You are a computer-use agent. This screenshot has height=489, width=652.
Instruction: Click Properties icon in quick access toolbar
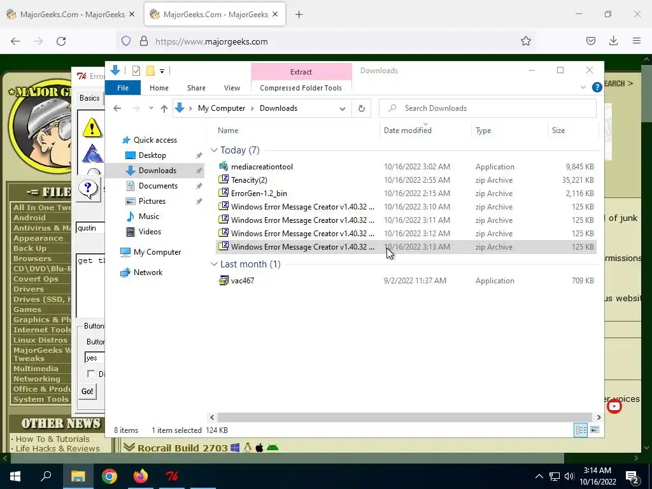(x=136, y=71)
